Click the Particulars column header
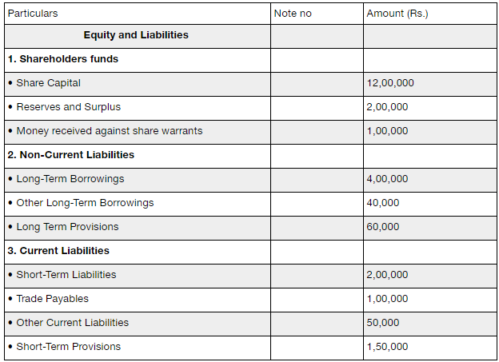The width and height of the screenshot is (499, 362). click(33, 14)
